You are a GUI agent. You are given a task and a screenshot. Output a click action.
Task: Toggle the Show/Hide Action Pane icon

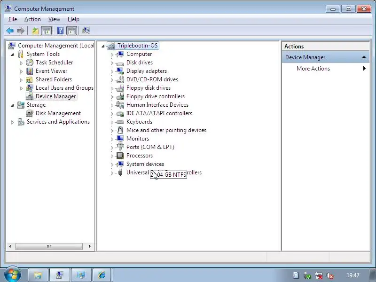pos(72,31)
